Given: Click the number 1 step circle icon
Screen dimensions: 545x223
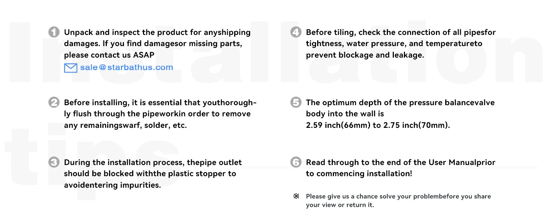Looking at the screenshot, I should tap(54, 32).
